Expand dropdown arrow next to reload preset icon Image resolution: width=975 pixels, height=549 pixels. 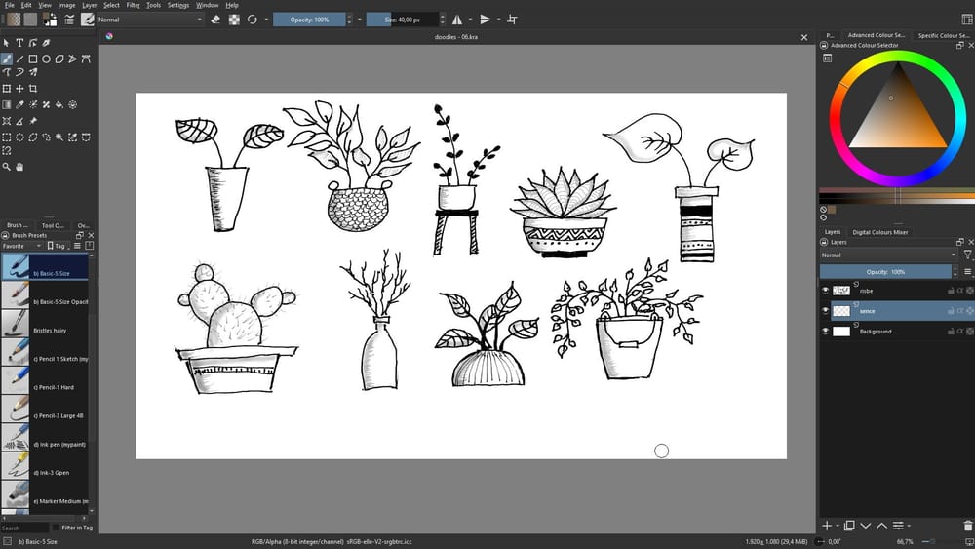[266, 20]
